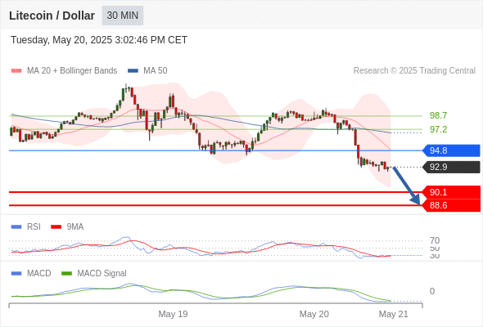Click the RSI 70 level label
483x327 pixels.
[435, 240]
